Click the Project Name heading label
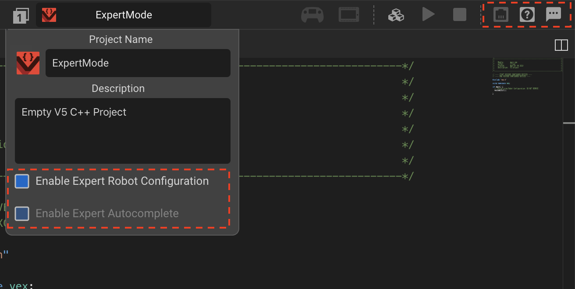 (121, 39)
